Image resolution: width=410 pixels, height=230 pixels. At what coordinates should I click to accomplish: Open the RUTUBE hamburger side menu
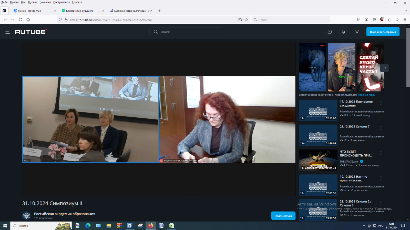8,32
